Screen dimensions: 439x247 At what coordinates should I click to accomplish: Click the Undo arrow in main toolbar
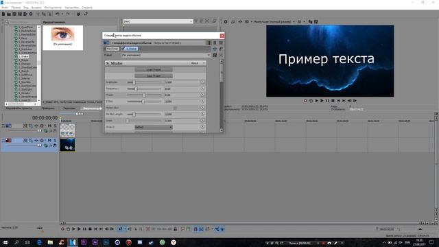[x=57, y=14]
